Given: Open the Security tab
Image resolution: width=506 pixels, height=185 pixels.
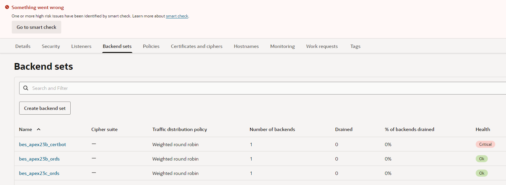Looking at the screenshot, I should (x=51, y=46).
